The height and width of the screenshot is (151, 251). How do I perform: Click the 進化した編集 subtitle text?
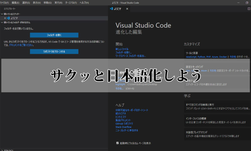[x=129, y=32]
